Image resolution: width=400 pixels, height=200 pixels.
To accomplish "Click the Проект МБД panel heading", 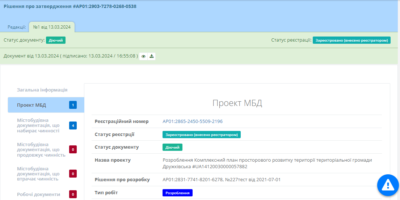I will (237, 103).
